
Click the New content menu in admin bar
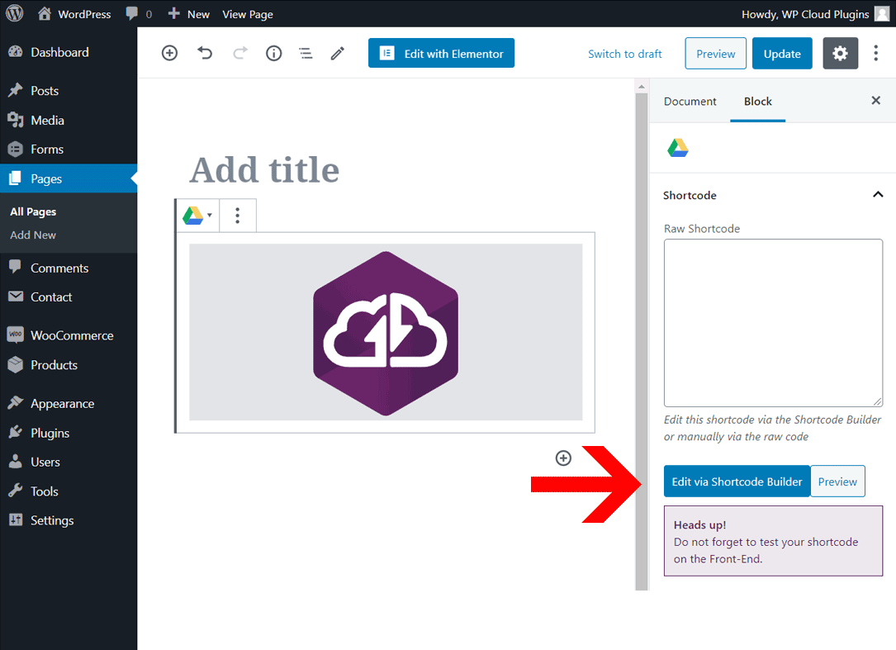click(x=188, y=14)
